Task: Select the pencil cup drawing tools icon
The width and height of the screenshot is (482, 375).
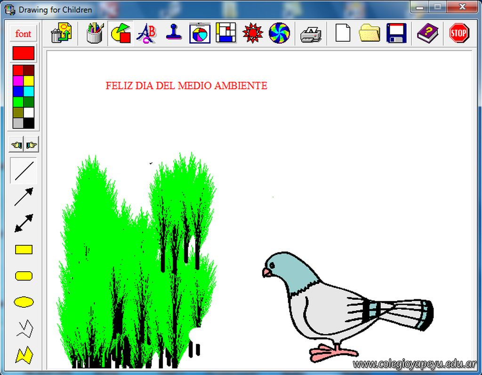Action: [95, 33]
